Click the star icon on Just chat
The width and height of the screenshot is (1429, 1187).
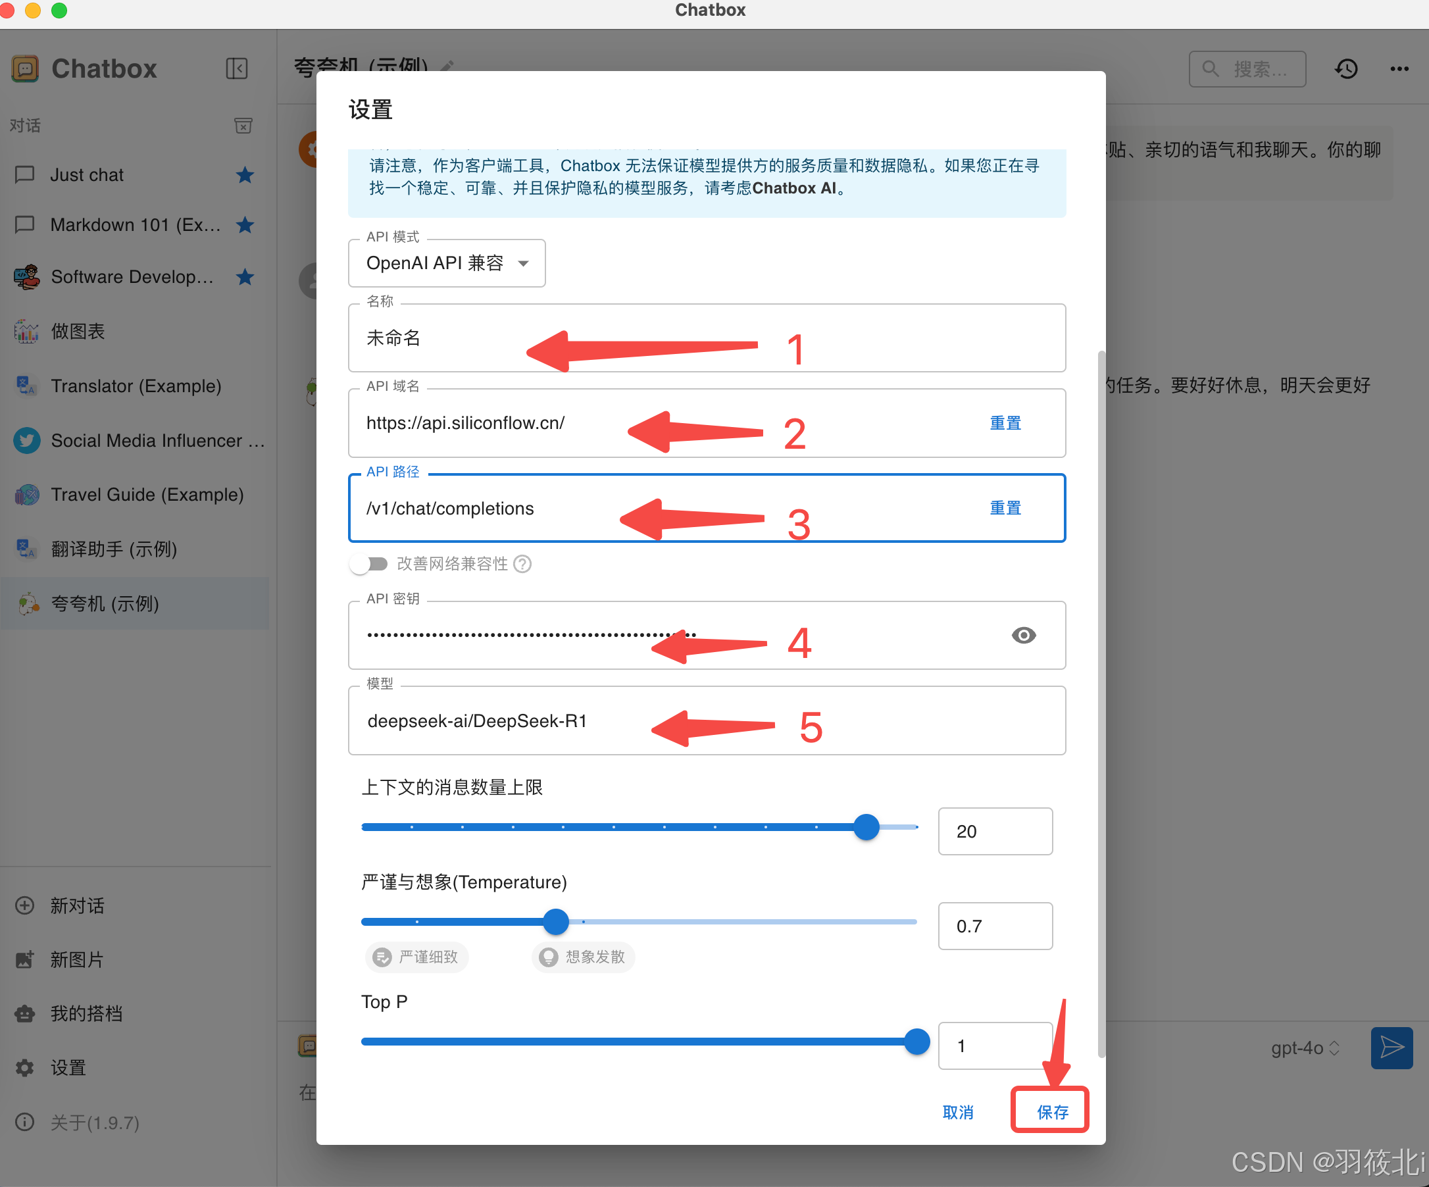pyautogui.click(x=245, y=175)
